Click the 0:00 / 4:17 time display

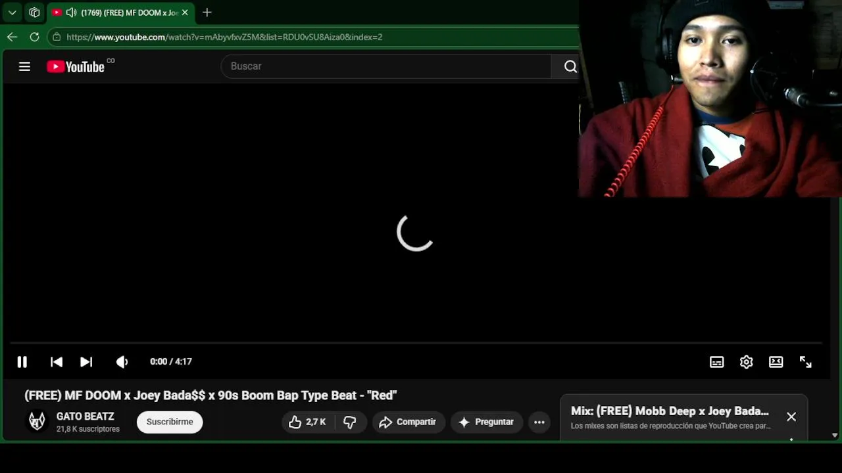[x=171, y=362]
